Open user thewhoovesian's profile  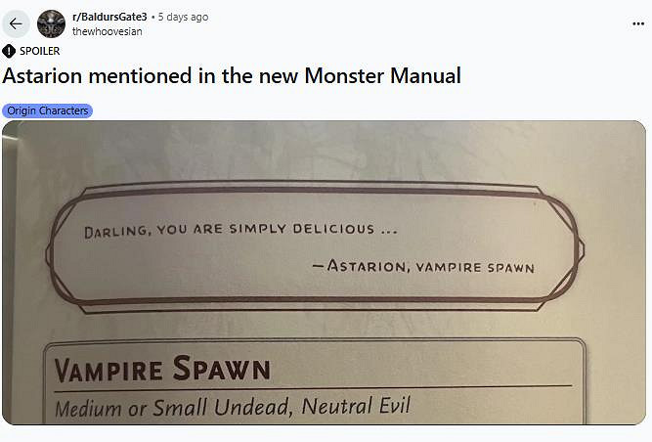(107, 31)
